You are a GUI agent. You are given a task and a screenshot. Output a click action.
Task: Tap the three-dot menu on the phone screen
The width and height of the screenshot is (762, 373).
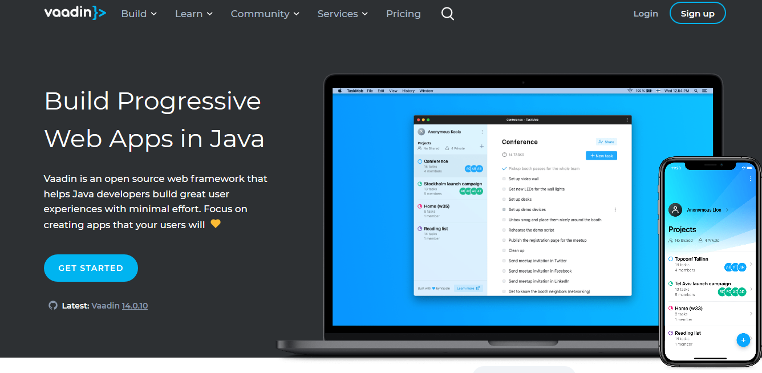tap(751, 179)
